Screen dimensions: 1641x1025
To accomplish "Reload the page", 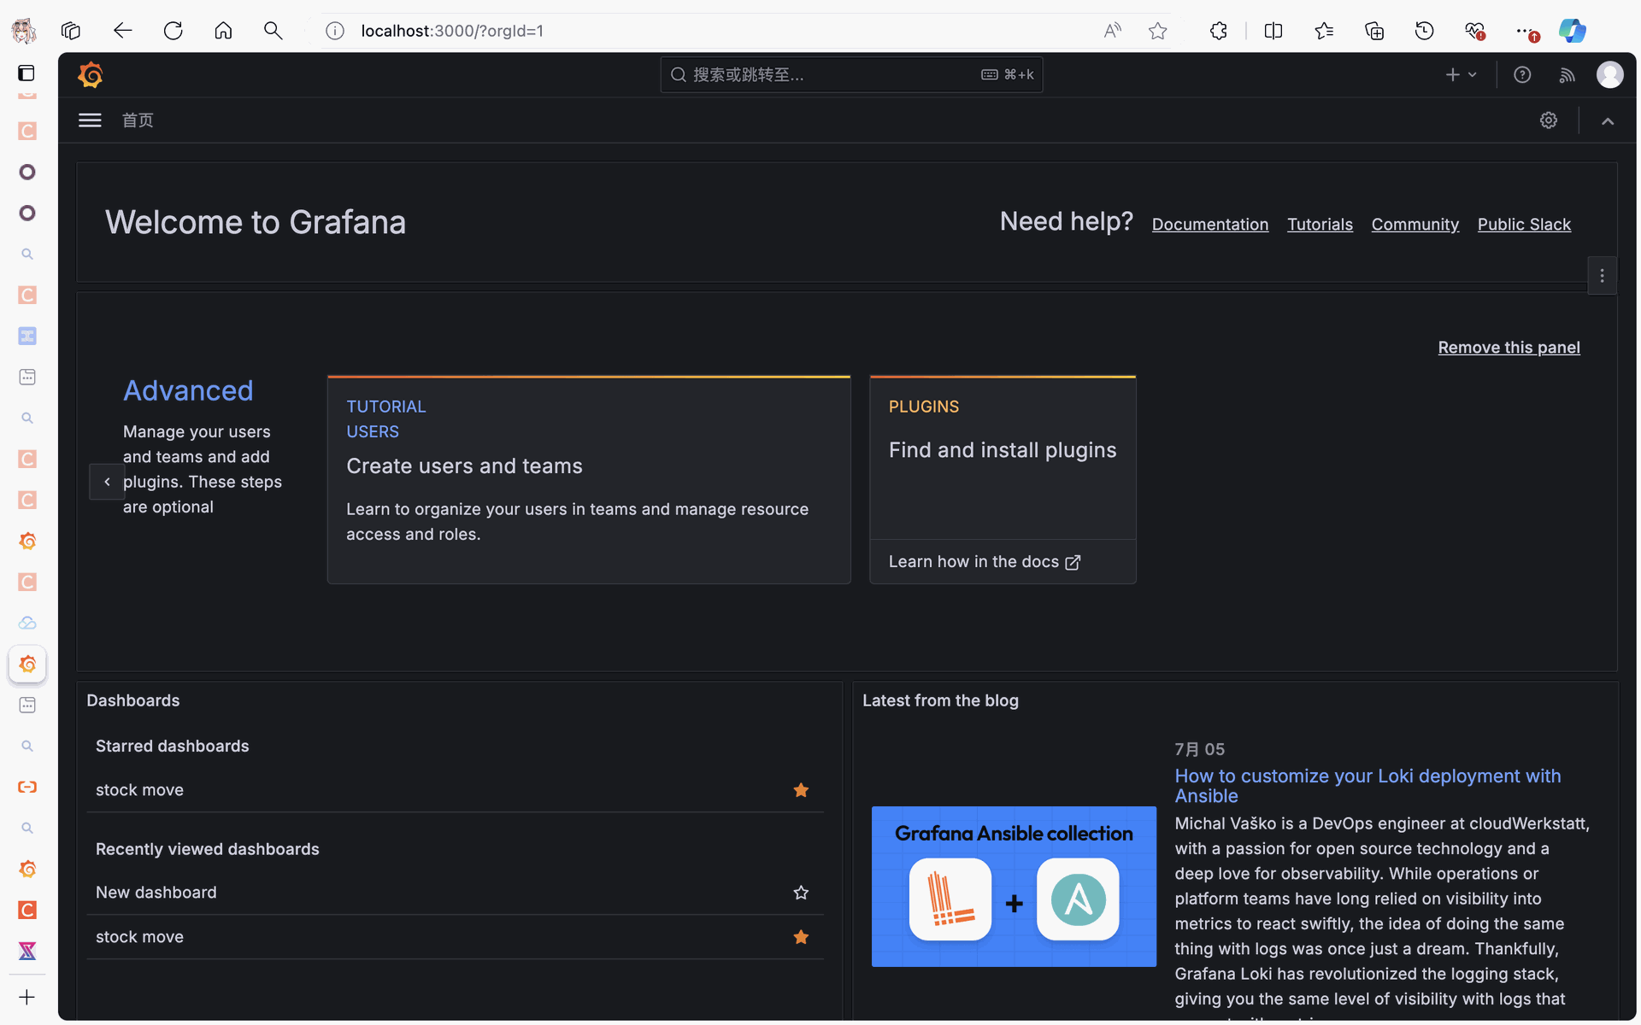I will [x=173, y=31].
